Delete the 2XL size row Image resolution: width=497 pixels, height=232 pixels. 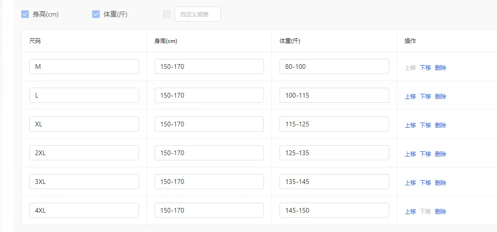click(440, 154)
